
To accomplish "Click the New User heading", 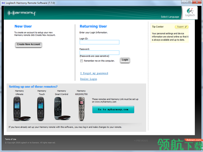I will pyautogui.click(x=23, y=26).
